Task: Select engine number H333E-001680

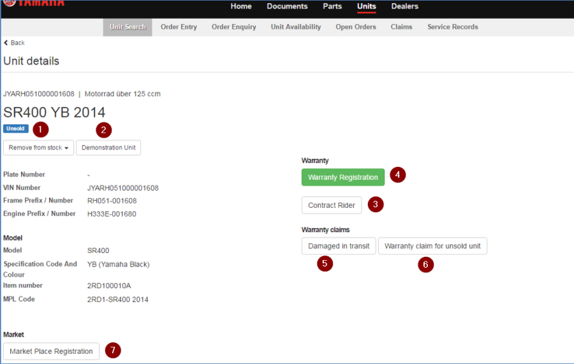Action: pyautogui.click(x=112, y=214)
